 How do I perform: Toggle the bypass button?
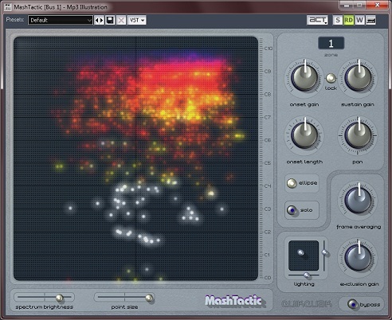pyautogui.click(x=352, y=305)
